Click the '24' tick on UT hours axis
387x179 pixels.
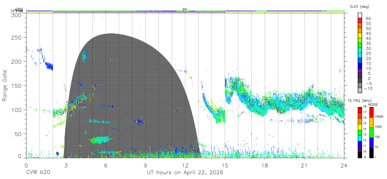tap(344, 165)
